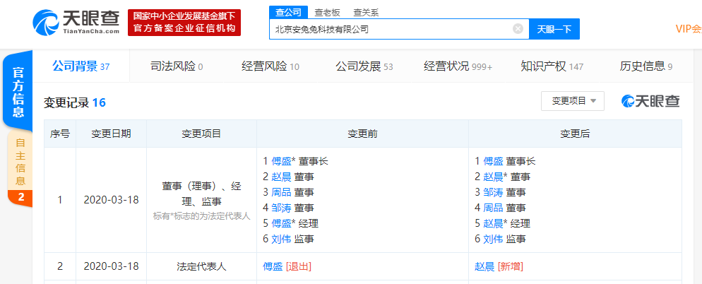This screenshot has width=702, height=284.
Task: Open the VIP会员 link
Action: (689, 29)
